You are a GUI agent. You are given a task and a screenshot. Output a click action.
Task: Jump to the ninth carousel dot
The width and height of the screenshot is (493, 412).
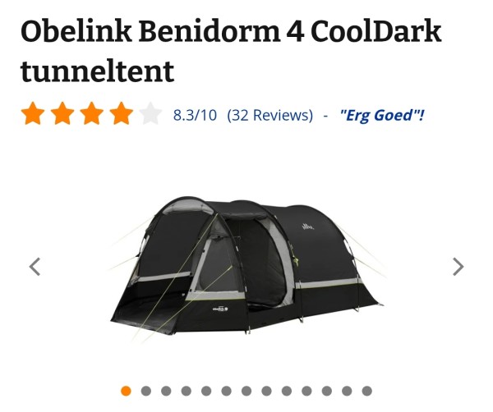point(287,391)
